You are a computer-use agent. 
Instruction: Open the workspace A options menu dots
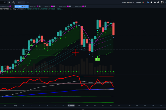point(21,2)
